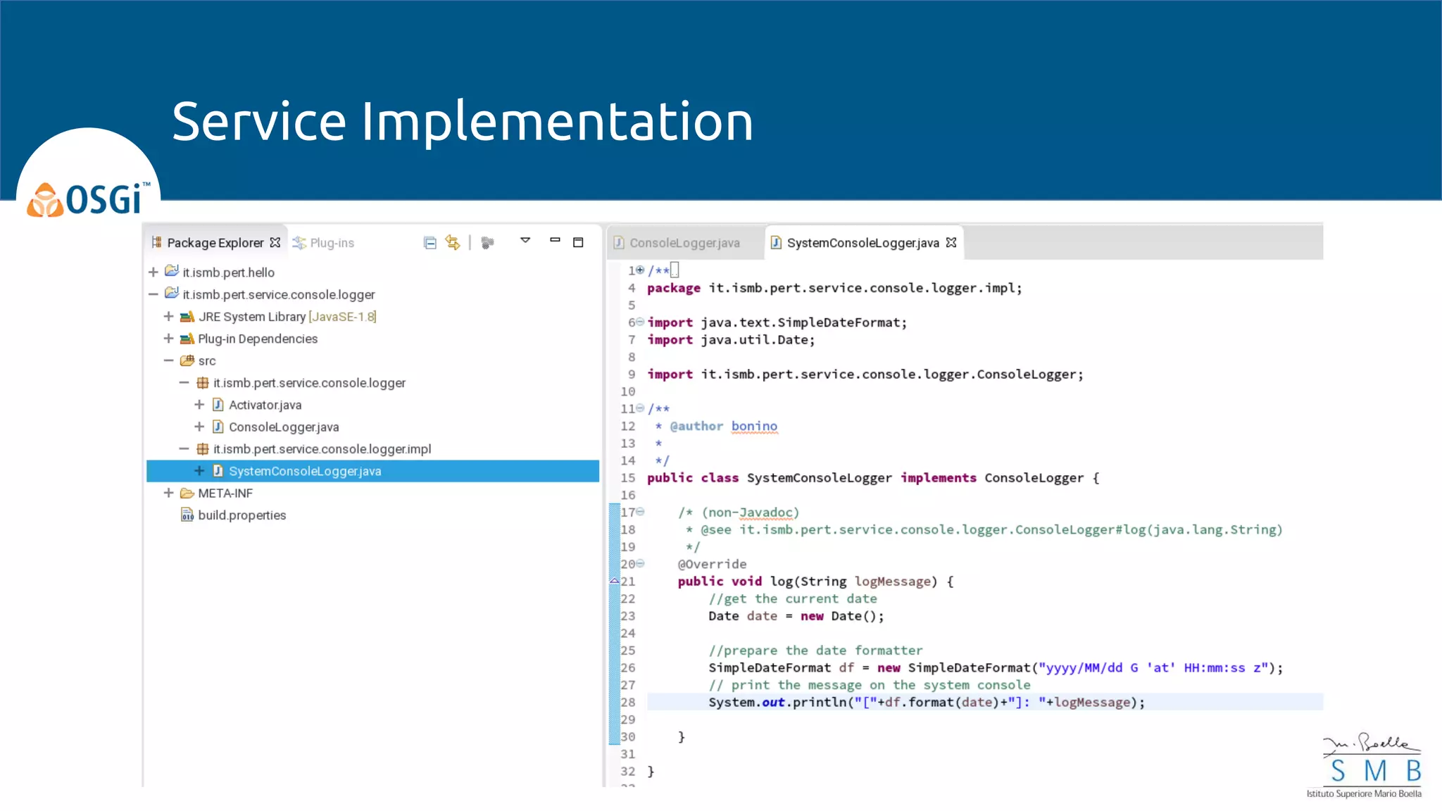Close the Package Explorer view

tap(275, 242)
